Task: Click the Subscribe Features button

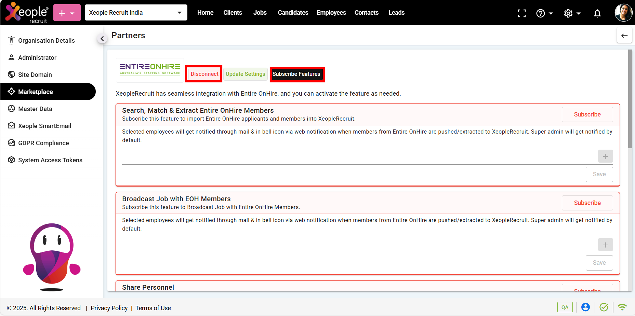Action: 296,74
